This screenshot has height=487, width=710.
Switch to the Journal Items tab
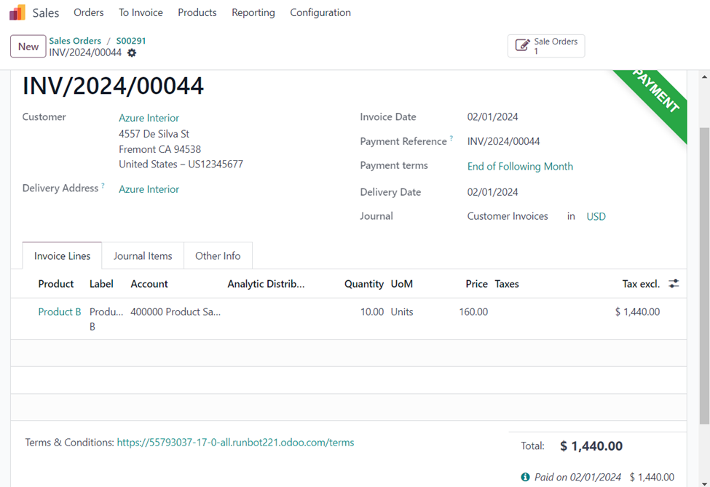point(143,256)
